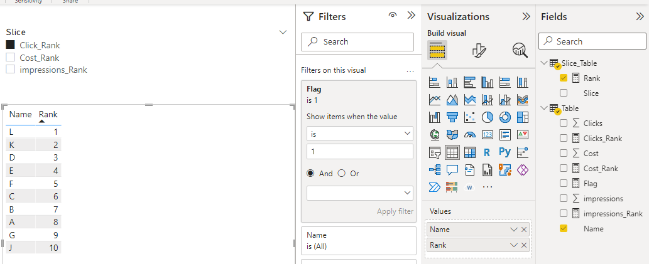Select the filled map visual
The width and height of the screenshot is (649, 264).
[x=452, y=135]
